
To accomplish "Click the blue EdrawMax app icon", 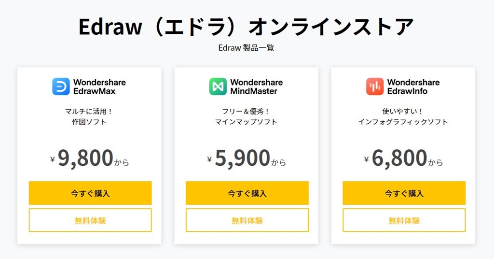I will coord(61,86).
